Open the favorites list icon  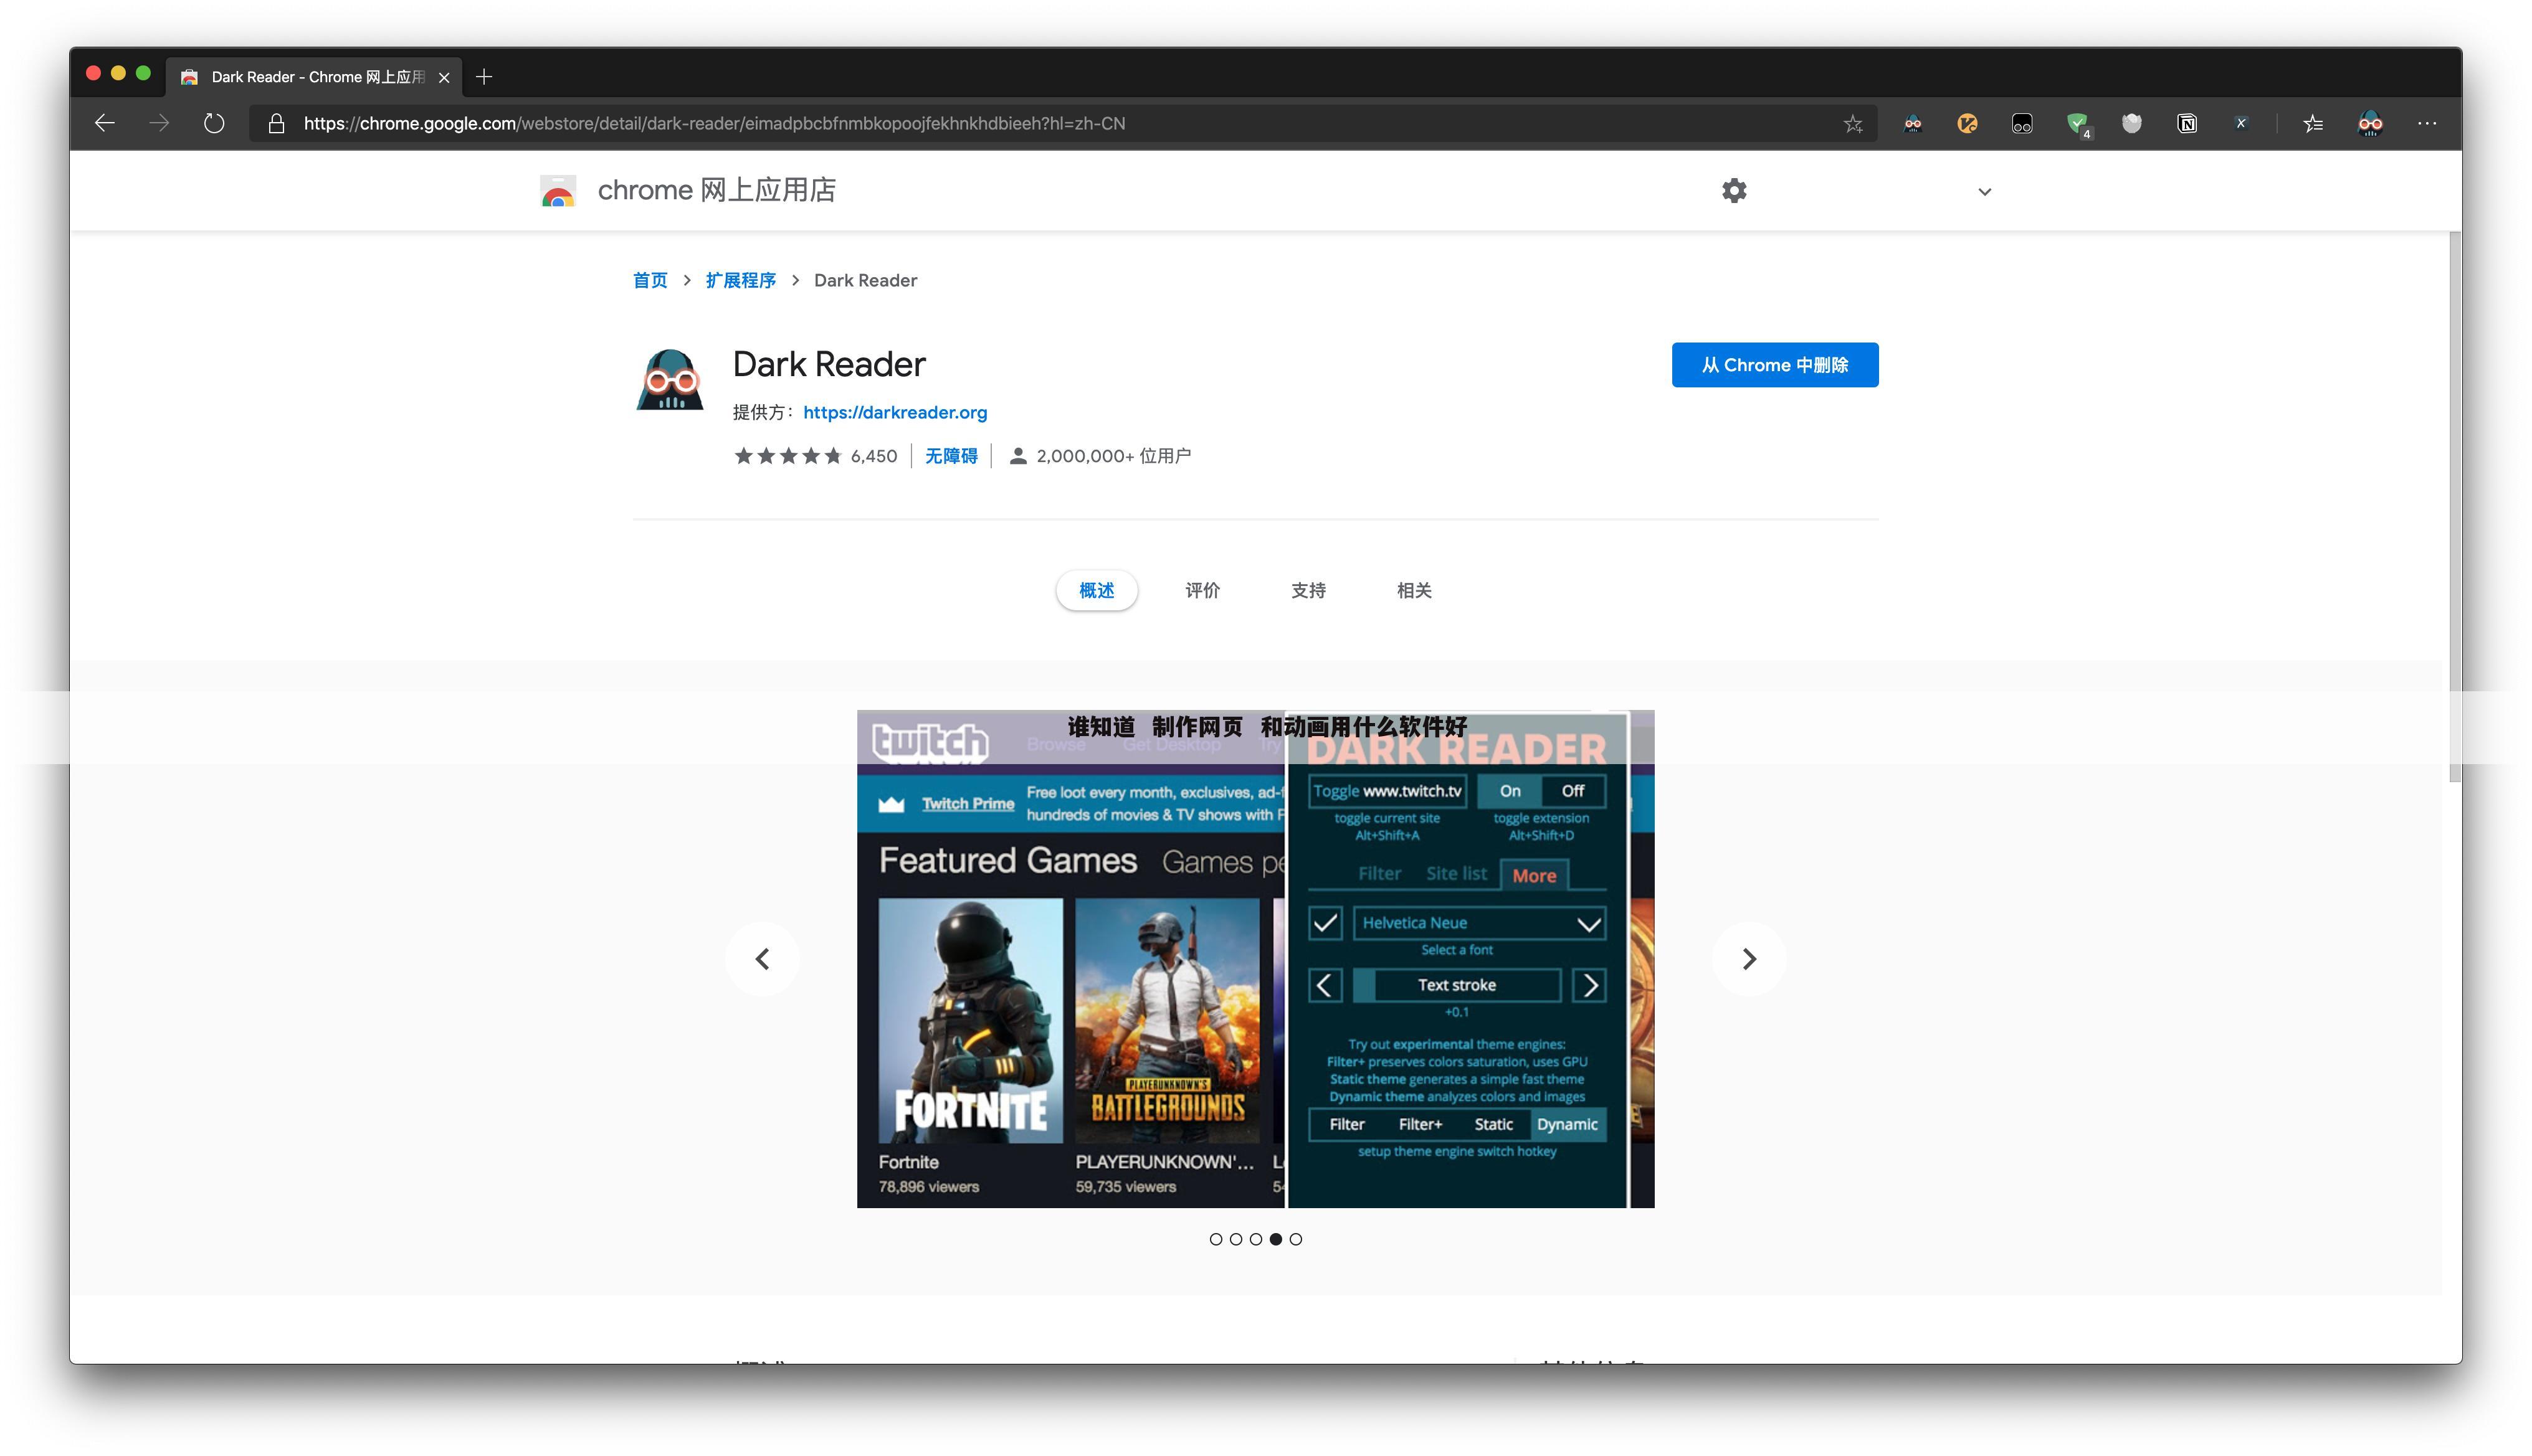coord(2312,124)
